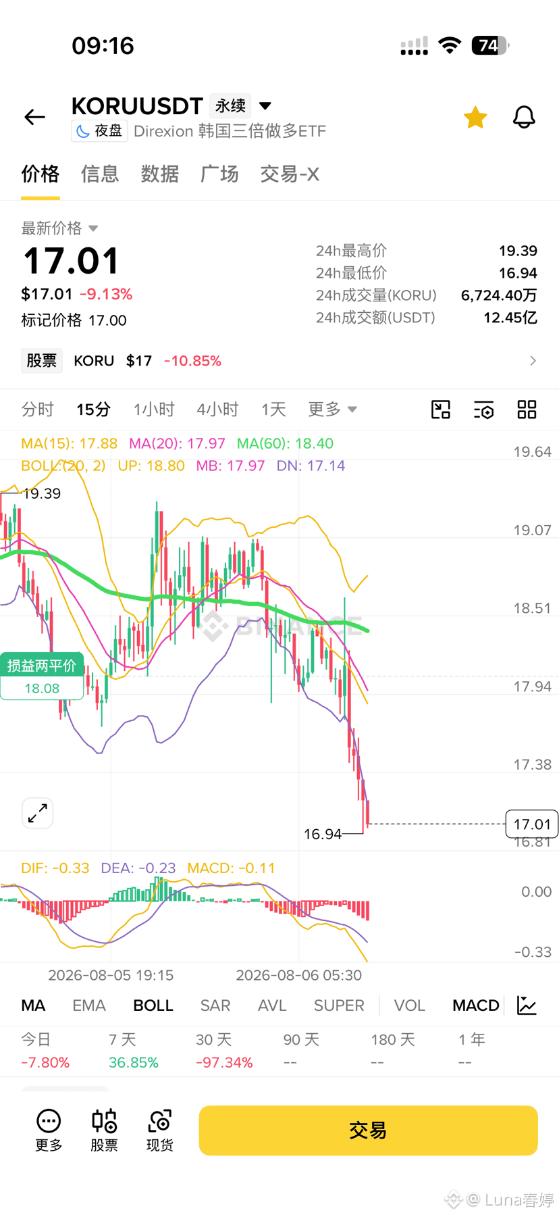Tap the 180 天 performance entry
The width and height of the screenshot is (559, 1217).
point(393,1051)
